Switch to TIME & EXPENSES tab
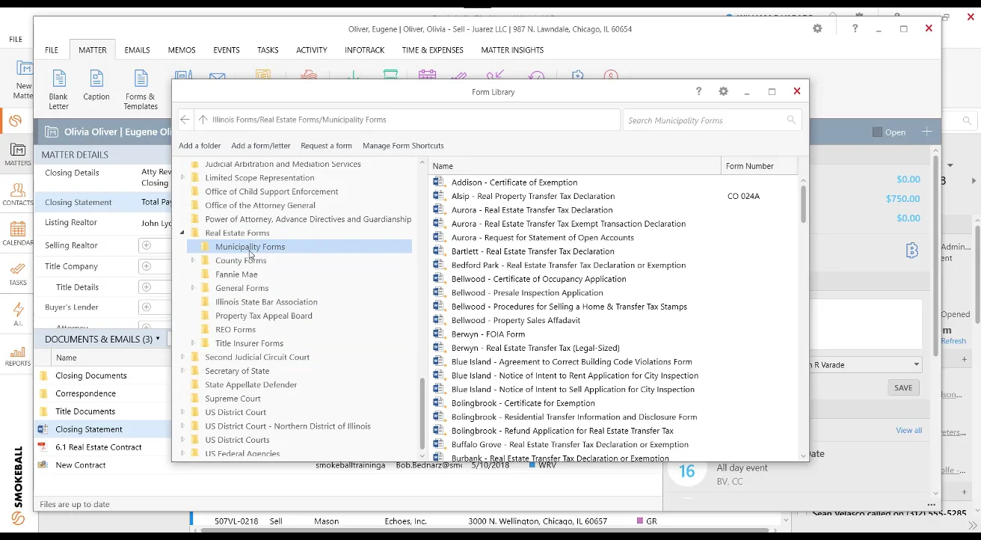 [433, 50]
